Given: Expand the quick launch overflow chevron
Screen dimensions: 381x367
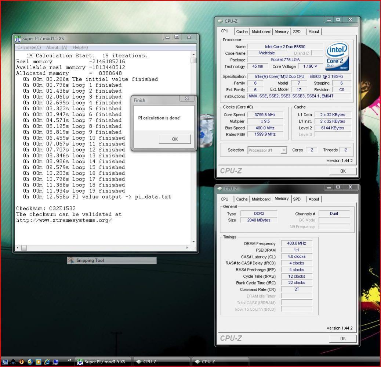Looking at the screenshot, I should coord(69,360).
